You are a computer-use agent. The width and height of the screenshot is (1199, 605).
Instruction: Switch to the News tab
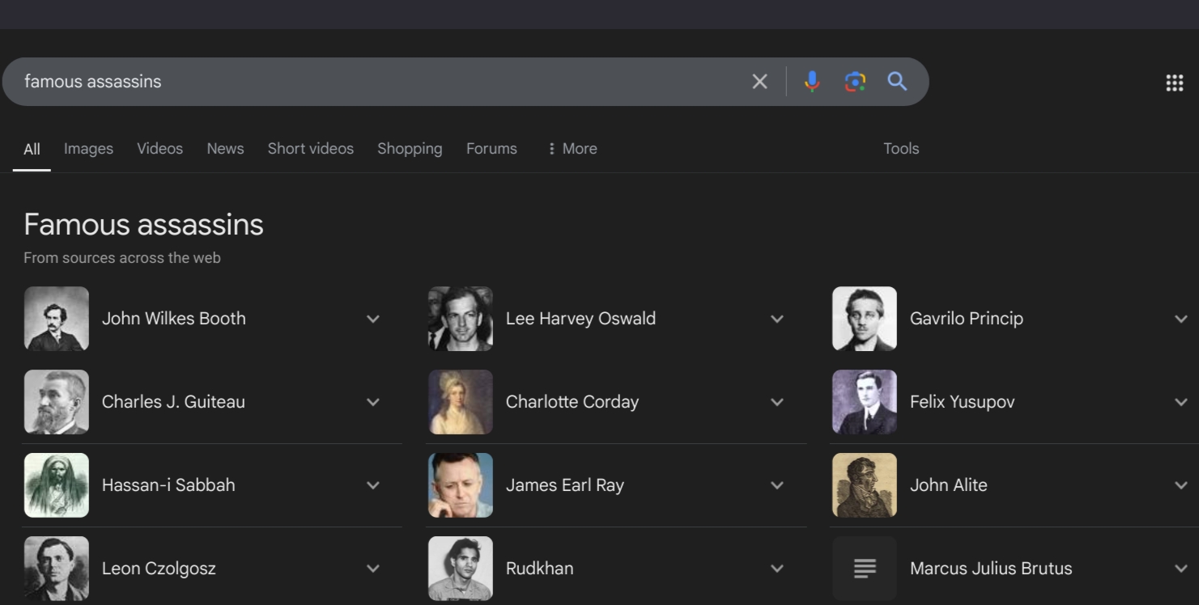point(225,149)
